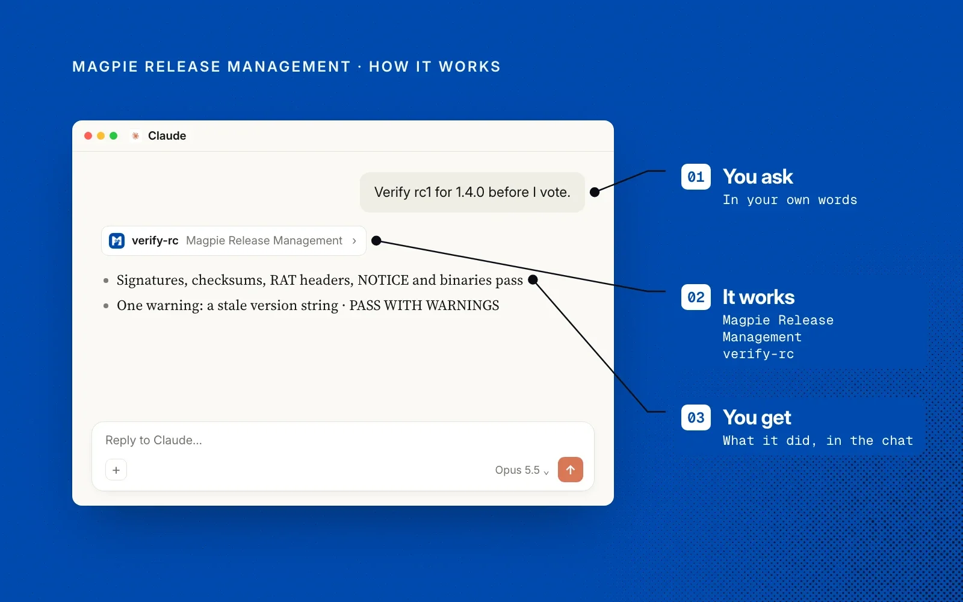
Task: Select the message 'Verify rc1 for 1.4.0 before I vote.'
Action: [x=472, y=192]
